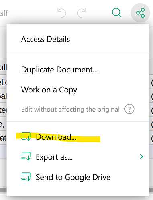Image resolution: width=153 pixels, height=200 pixels.
Task: Open search with the magnifier icon
Action: (x=116, y=13)
